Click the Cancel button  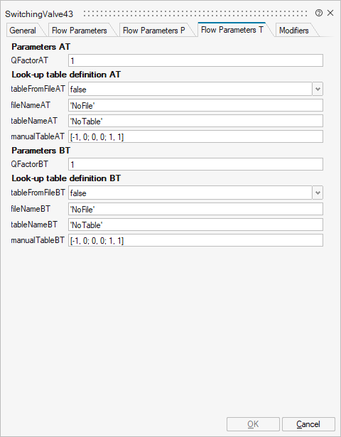point(308,424)
